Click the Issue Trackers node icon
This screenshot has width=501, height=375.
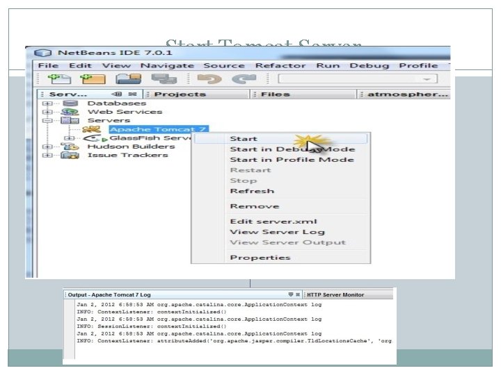(70, 156)
